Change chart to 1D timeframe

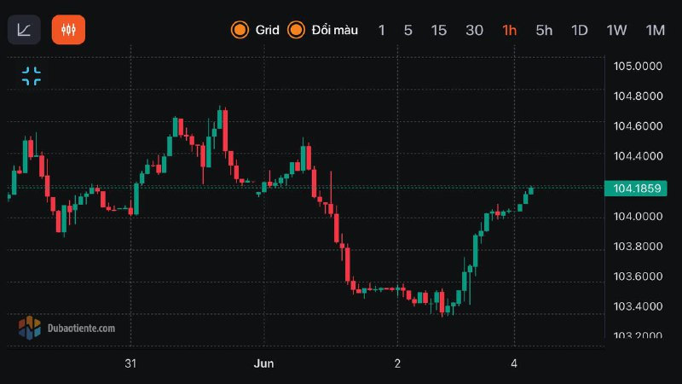click(x=580, y=30)
